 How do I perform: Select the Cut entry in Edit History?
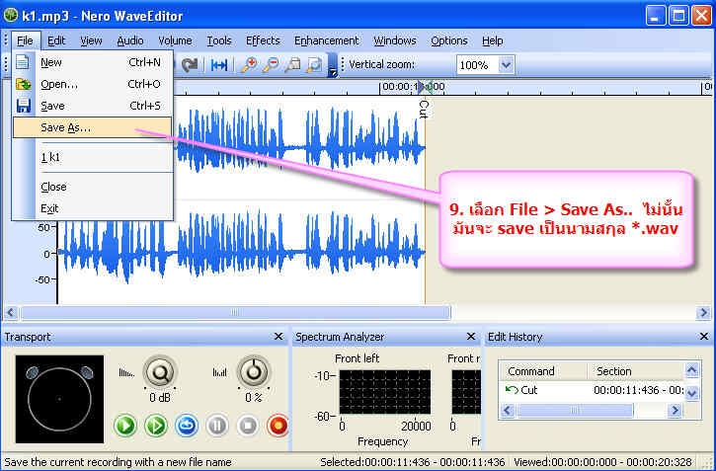click(x=593, y=391)
